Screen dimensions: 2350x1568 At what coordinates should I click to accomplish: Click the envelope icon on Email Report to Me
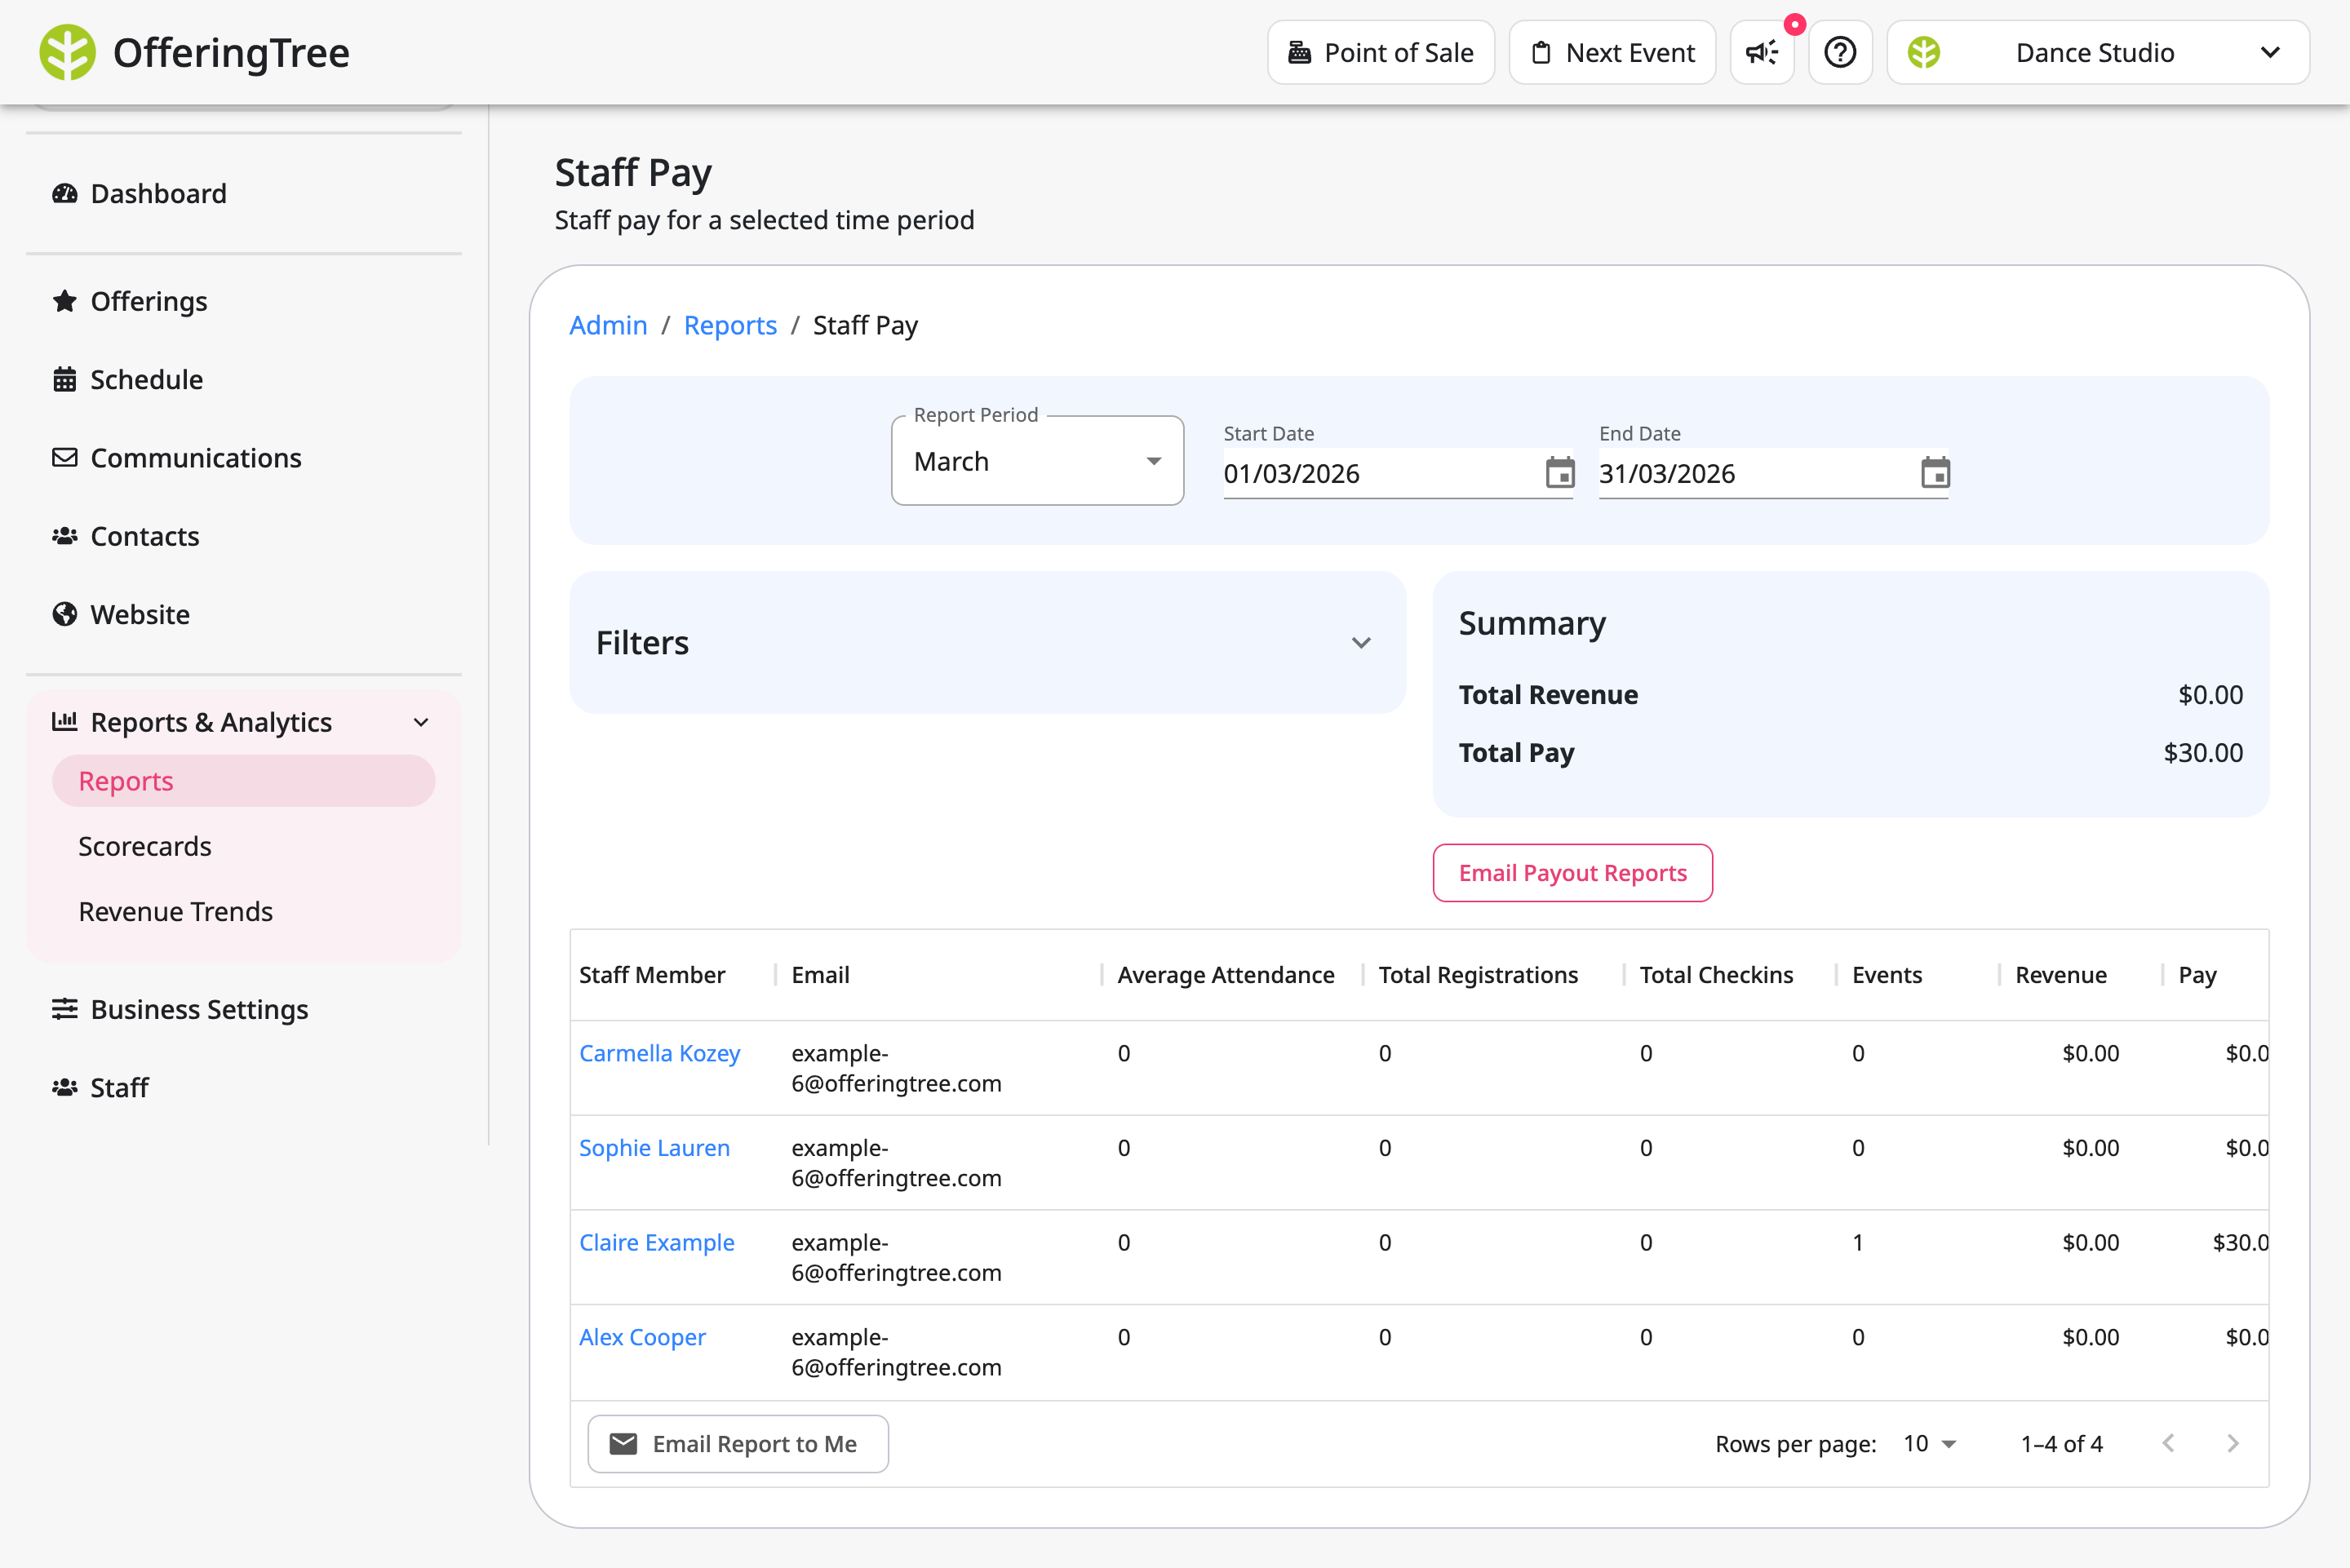pyautogui.click(x=623, y=1443)
